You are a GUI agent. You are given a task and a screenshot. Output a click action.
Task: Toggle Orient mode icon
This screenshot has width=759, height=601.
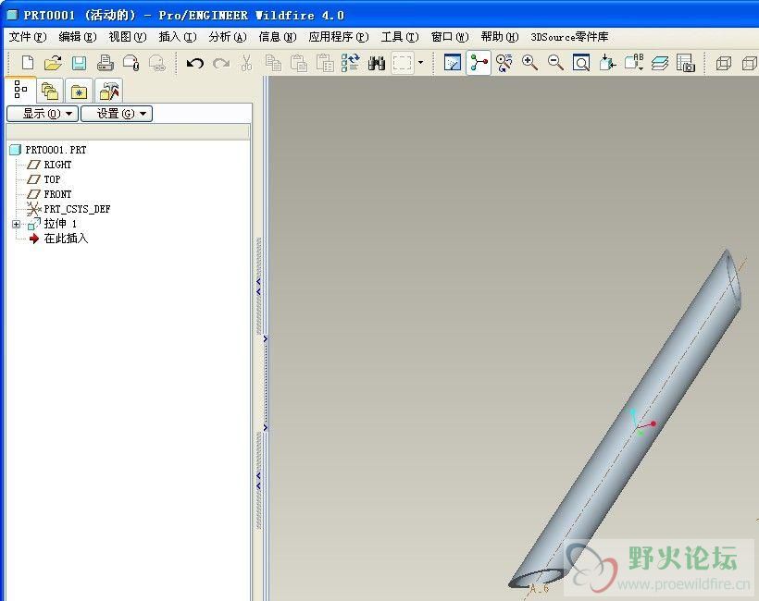coord(504,63)
